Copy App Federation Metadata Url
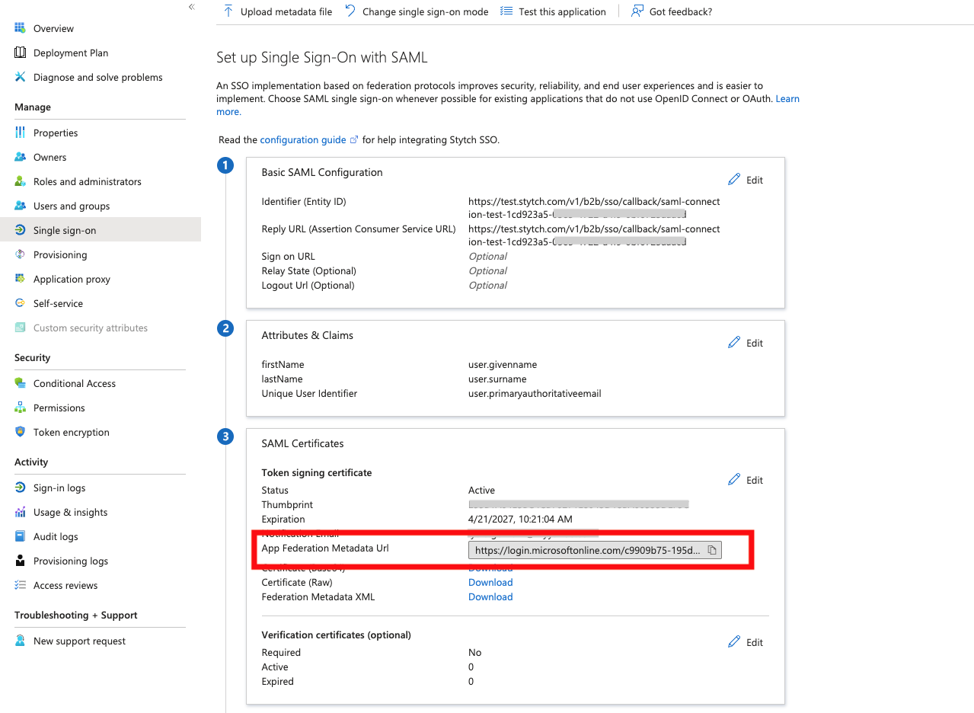The height and width of the screenshot is (713, 974). pos(713,550)
